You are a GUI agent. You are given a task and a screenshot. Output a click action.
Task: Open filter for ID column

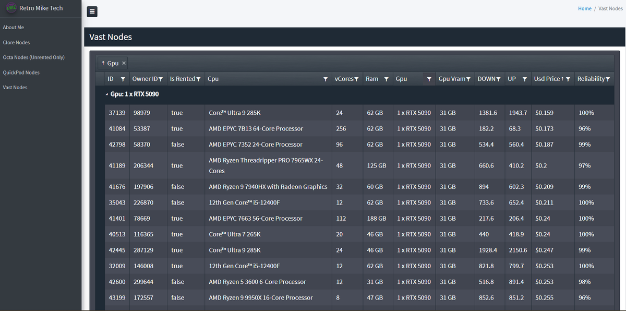[123, 79]
